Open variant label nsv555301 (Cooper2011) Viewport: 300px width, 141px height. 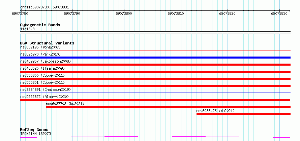[x=42, y=82]
